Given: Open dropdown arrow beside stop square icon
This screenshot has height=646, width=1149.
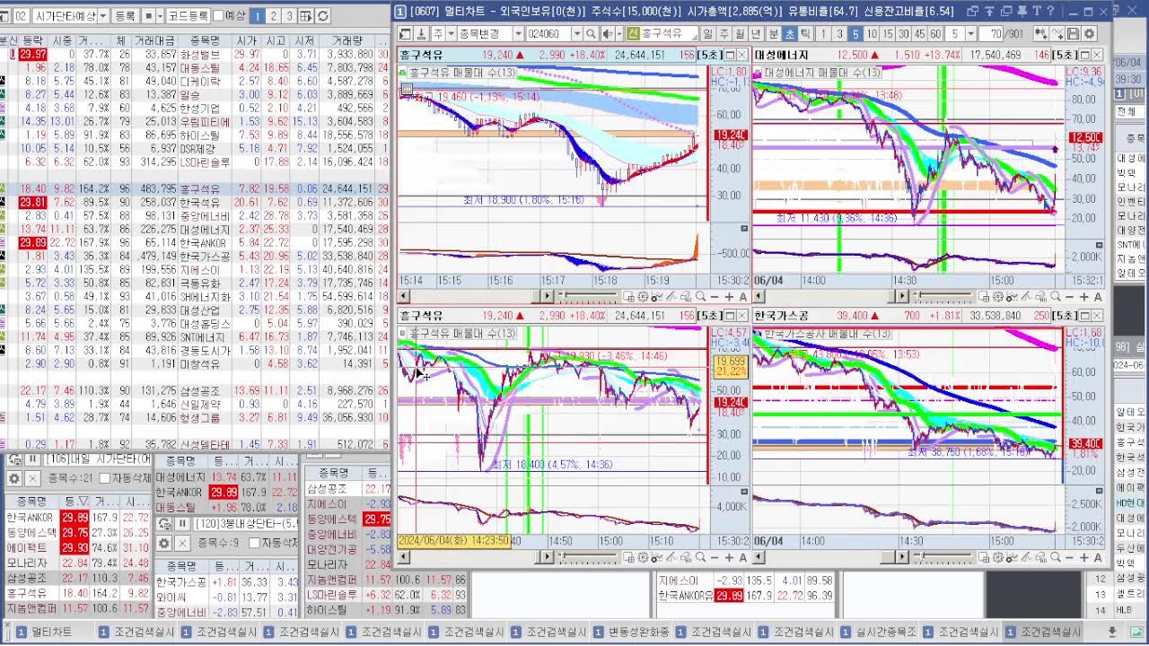Looking at the screenshot, I should 160,16.
